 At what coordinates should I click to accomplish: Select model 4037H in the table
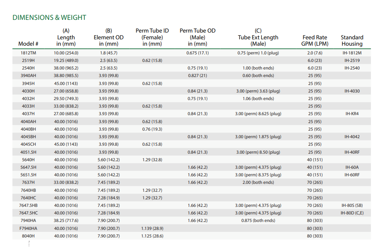28,114
